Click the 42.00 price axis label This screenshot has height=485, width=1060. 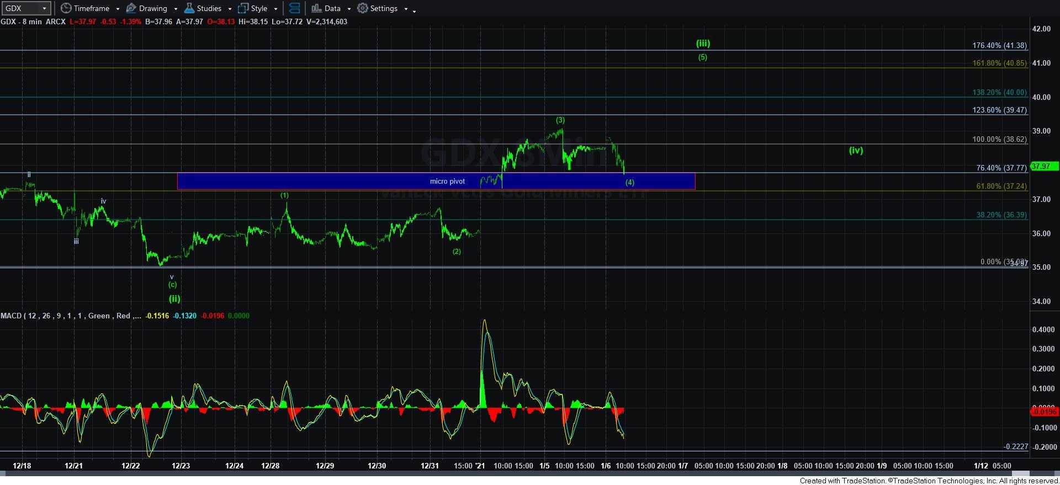point(1041,29)
